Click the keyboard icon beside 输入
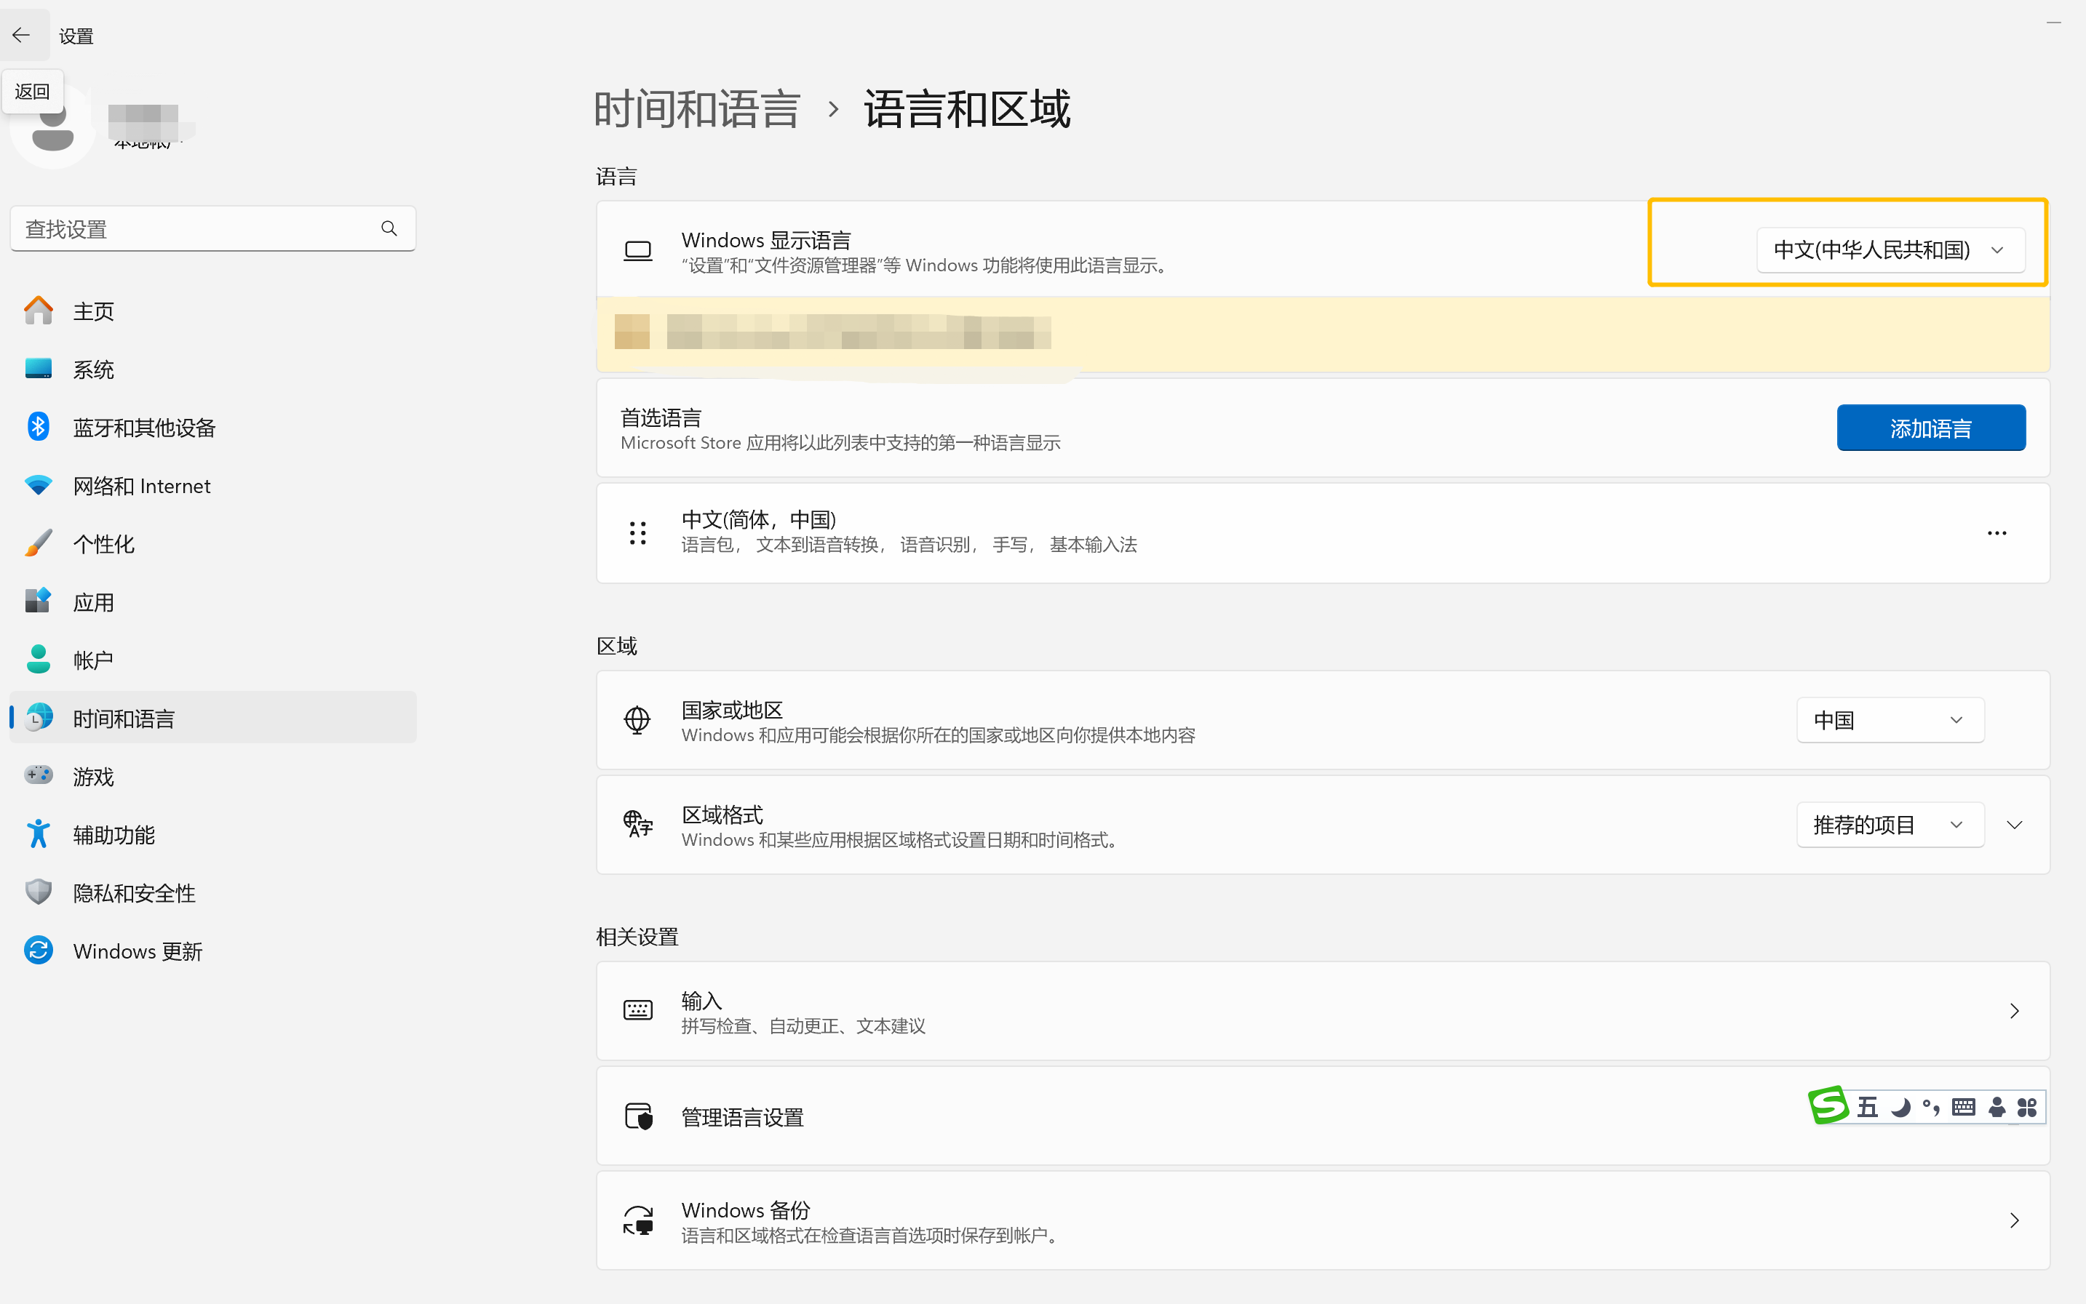 click(637, 1011)
